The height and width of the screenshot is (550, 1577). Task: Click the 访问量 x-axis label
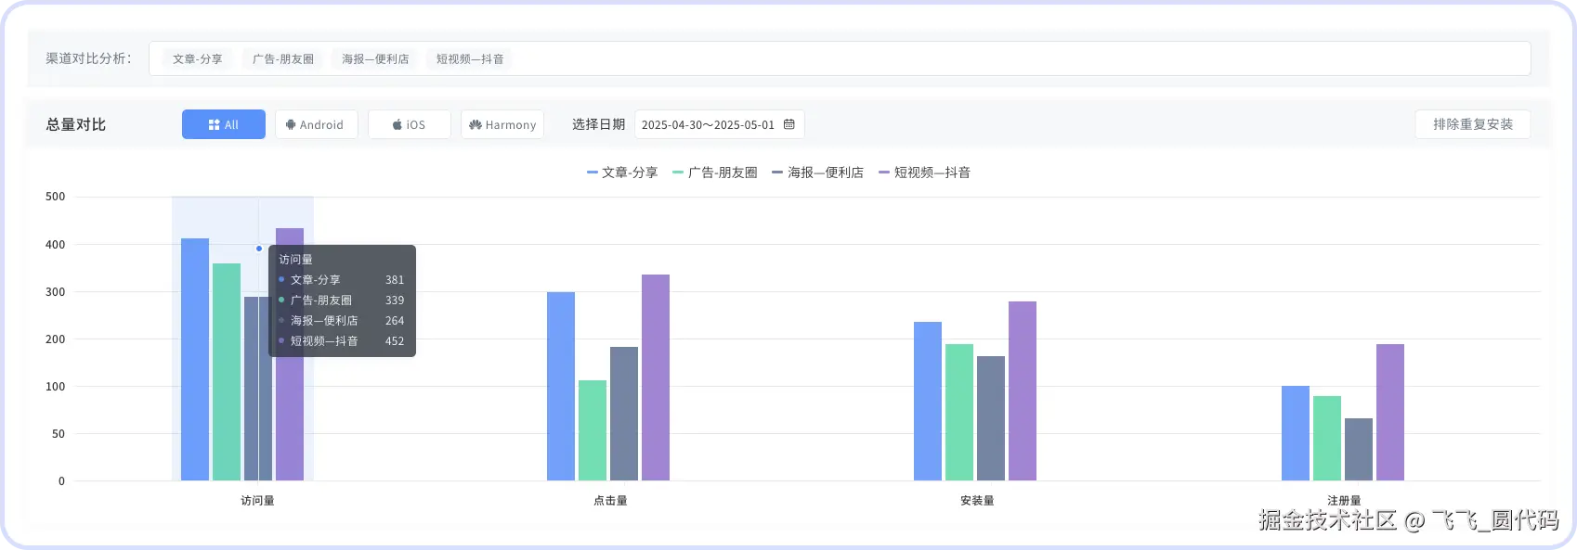pyautogui.click(x=257, y=501)
